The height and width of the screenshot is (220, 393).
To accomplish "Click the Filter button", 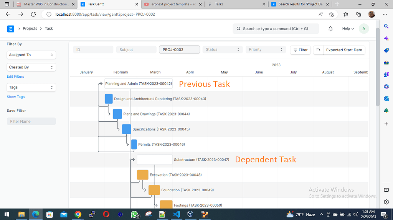I will pyautogui.click(x=300, y=50).
